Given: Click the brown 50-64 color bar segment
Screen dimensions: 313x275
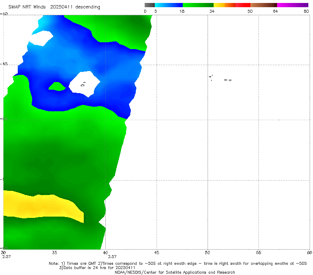Looking at the screenshot, I should (x=264, y=5).
